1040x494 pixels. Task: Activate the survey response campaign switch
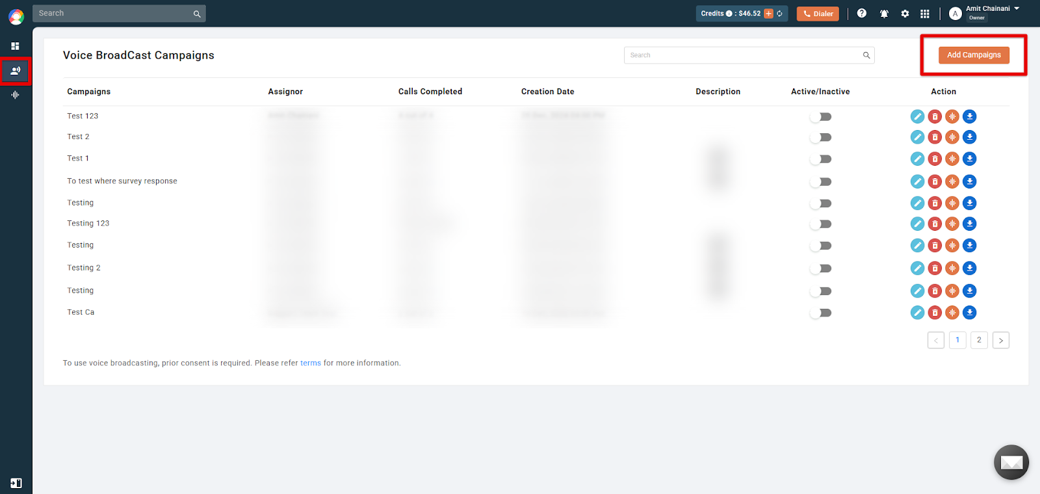[821, 182]
